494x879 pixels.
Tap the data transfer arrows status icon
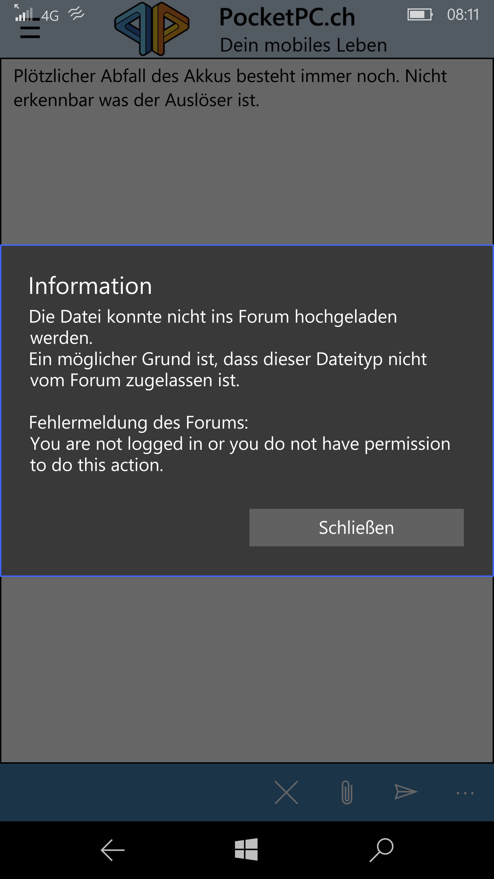76,14
